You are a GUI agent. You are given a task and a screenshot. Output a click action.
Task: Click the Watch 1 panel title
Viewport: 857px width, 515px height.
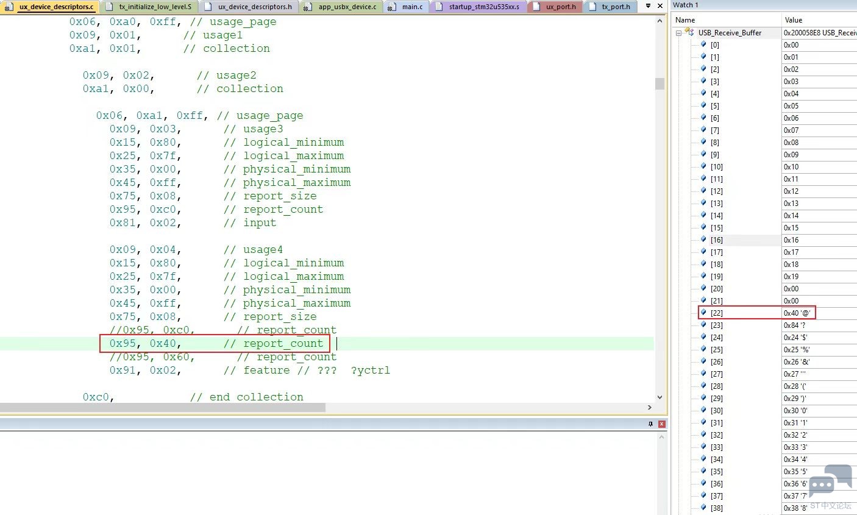click(x=686, y=5)
